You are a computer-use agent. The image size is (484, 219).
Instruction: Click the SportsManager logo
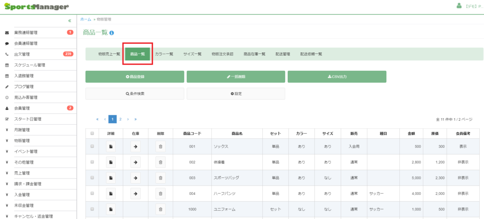pyautogui.click(x=36, y=6)
